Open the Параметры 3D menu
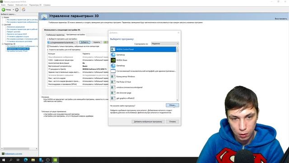 (35, 5)
